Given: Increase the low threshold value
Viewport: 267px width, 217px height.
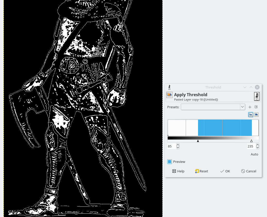Looking at the screenshot, I should pos(178,145).
